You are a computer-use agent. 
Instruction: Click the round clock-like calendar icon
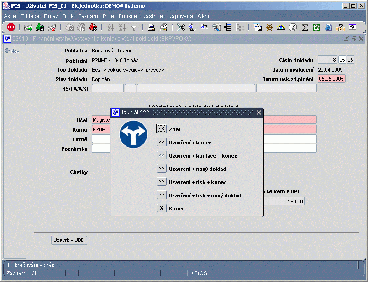(x=293, y=28)
